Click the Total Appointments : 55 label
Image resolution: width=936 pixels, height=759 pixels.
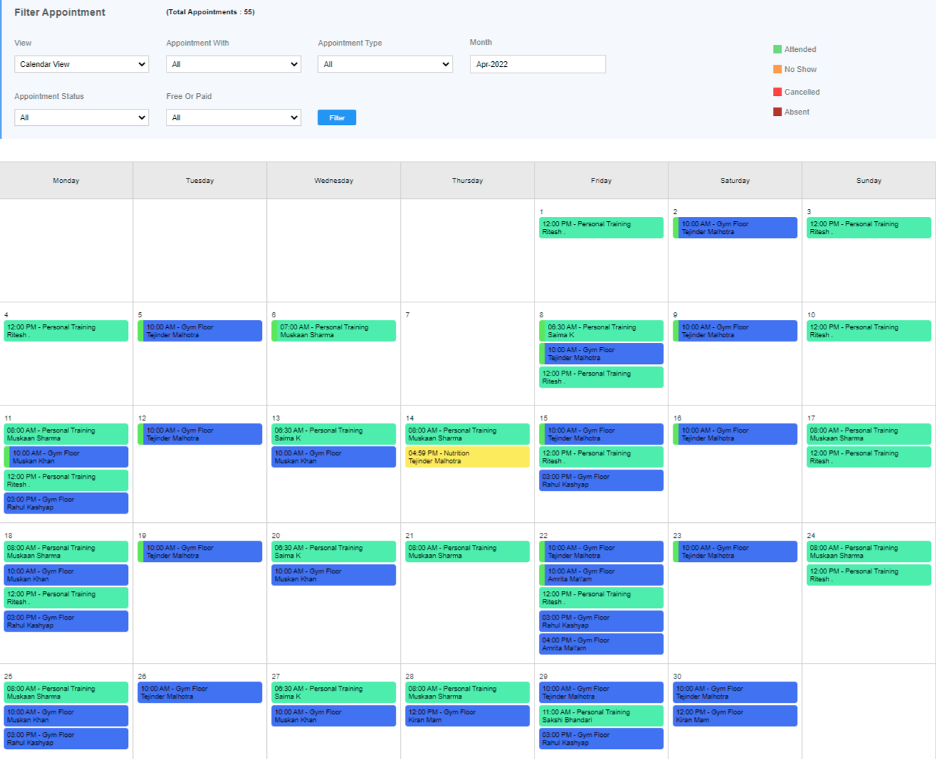pyautogui.click(x=210, y=12)
